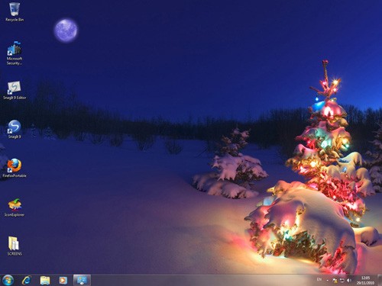The image size is (382, 286).
Task: Switch to the active Personalization taskbar window
Action: 82,280
